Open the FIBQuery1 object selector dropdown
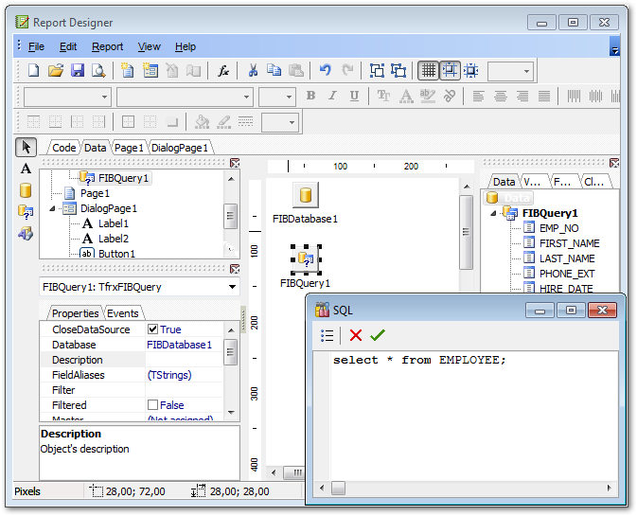Viewport: 637px width, 516px height. [x=233, y=287]
